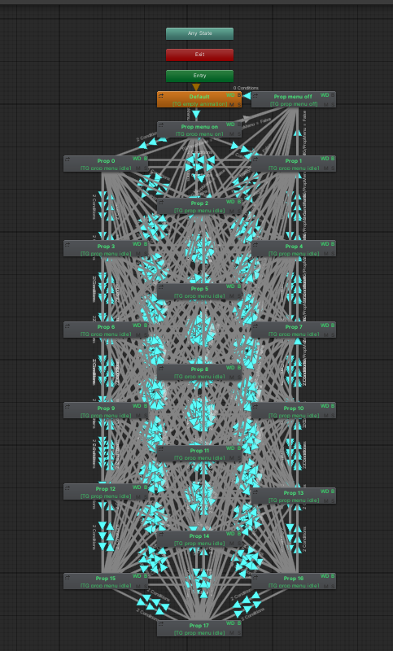Select the Prop 1 state name

[x=294, y=161]
